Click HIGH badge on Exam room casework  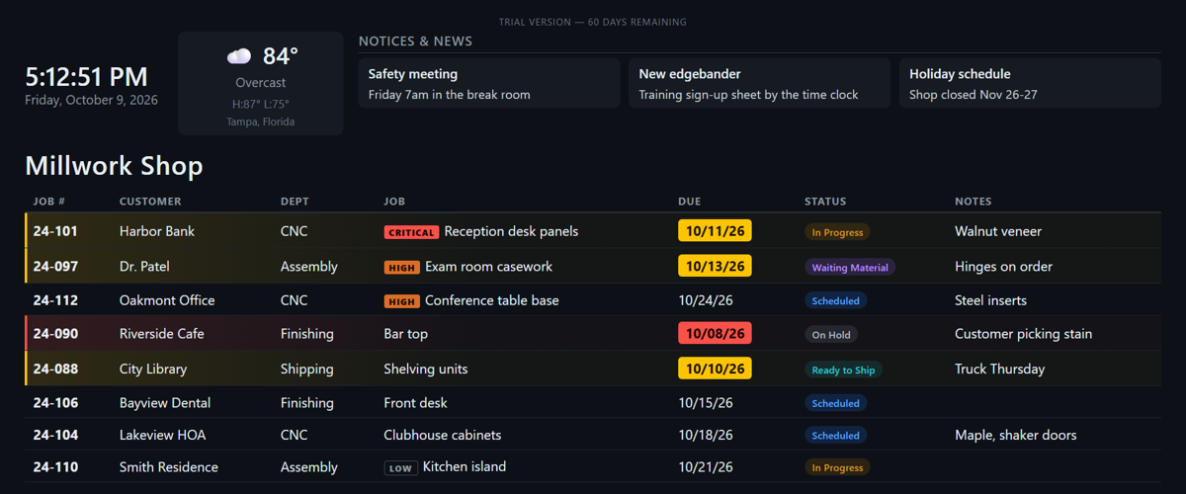coord(402,268)
